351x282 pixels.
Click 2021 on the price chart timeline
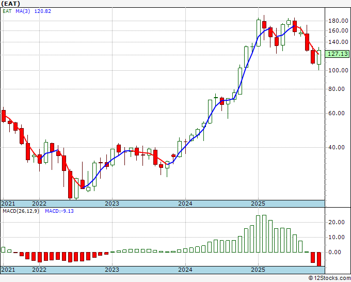8,203
